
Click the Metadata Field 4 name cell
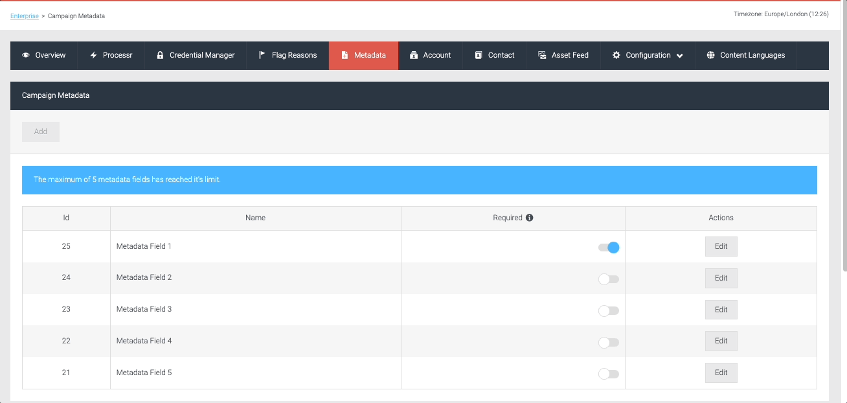256,341
